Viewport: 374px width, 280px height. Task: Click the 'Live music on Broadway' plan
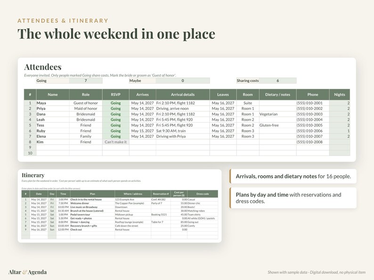(x=92, y=207)
